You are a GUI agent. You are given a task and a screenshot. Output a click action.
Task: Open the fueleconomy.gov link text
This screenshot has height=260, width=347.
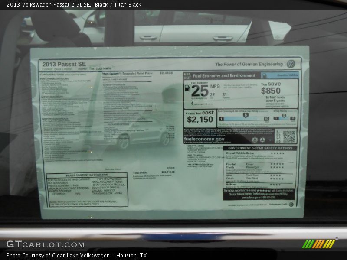click(204, 139)
